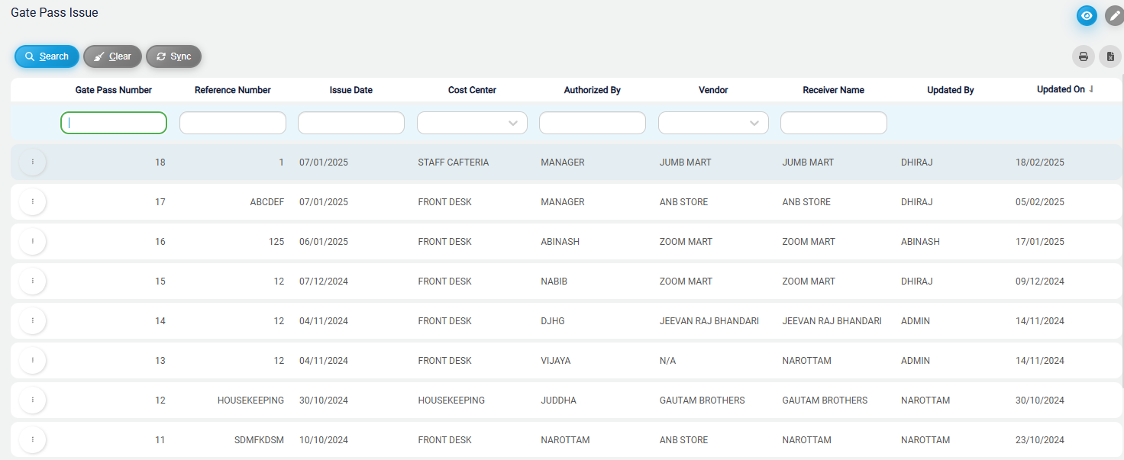Screen dimensions: 1124x460
Task: Export list using Excel file icon
Action: coord(1110,56)
